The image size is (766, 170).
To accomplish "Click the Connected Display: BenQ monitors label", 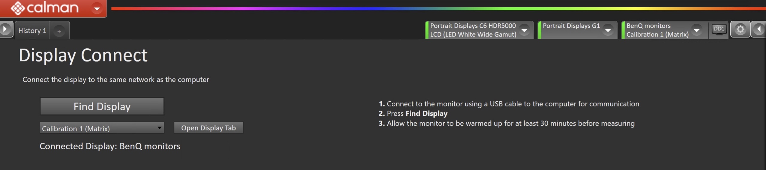I will click(110, 146).
